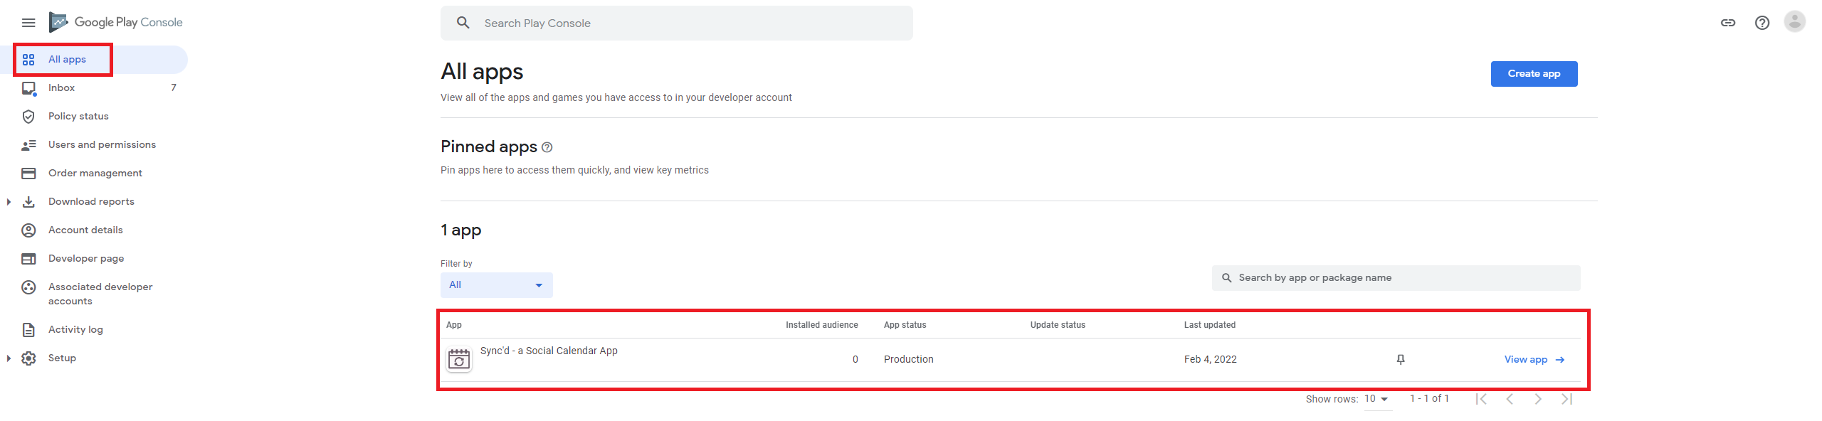This screenshot has width=1822, height=421.
Task: Open the hamburger navigation menu
Action: tap(28, 23)
